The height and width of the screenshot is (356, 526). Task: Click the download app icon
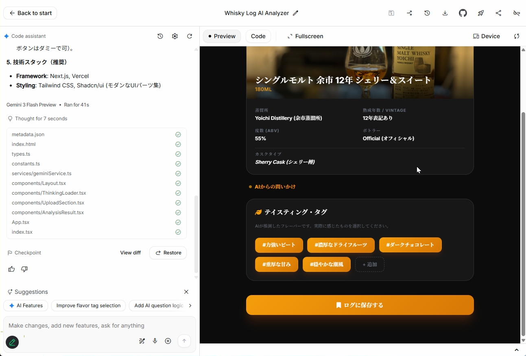coord(445,13)
